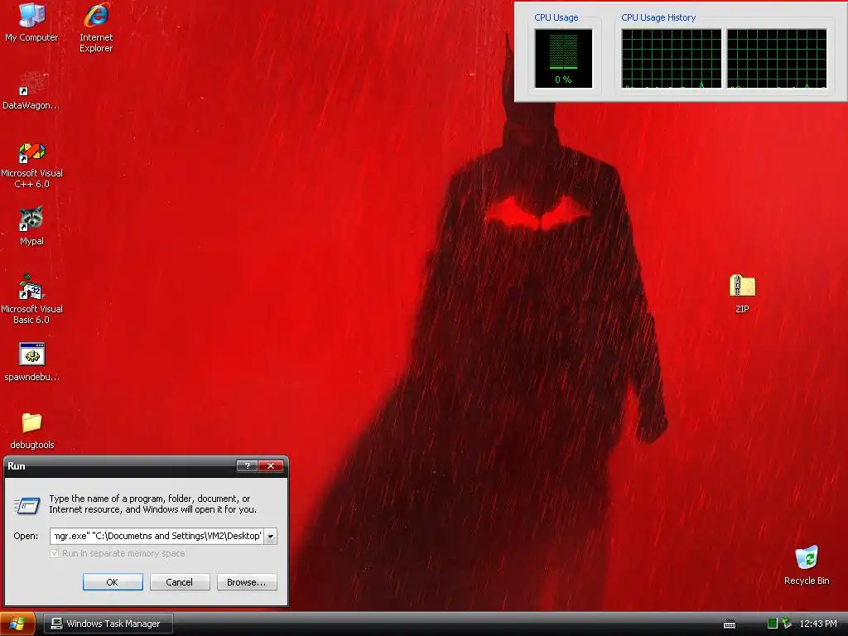
Task: Select the Recycle Bin icon
Action: click(807, 565)
